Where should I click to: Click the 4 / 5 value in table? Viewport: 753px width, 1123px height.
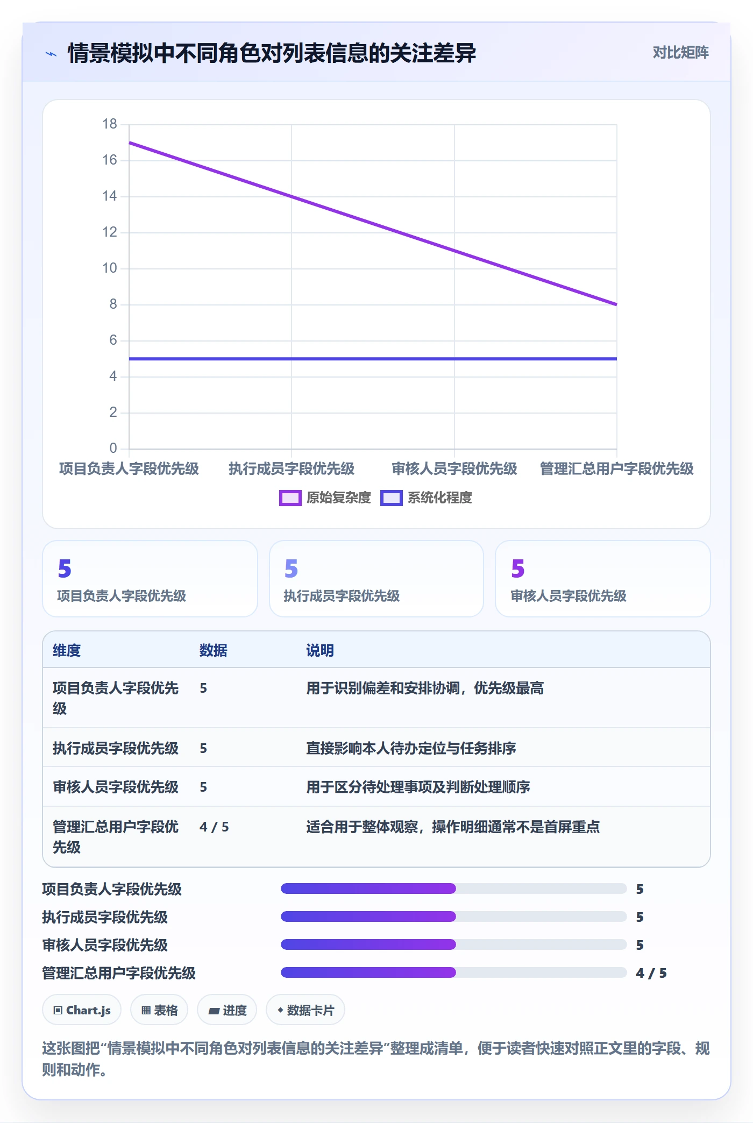[x=214, y=827]
